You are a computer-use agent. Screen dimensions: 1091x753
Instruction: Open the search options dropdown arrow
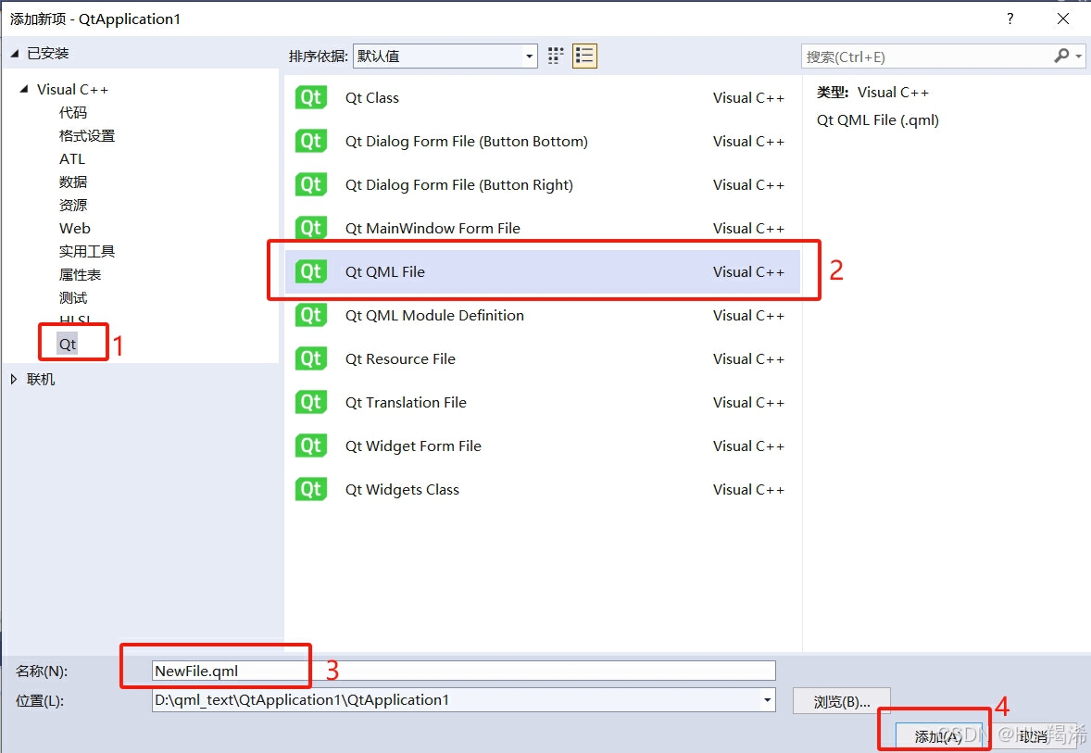[1076, 56]
